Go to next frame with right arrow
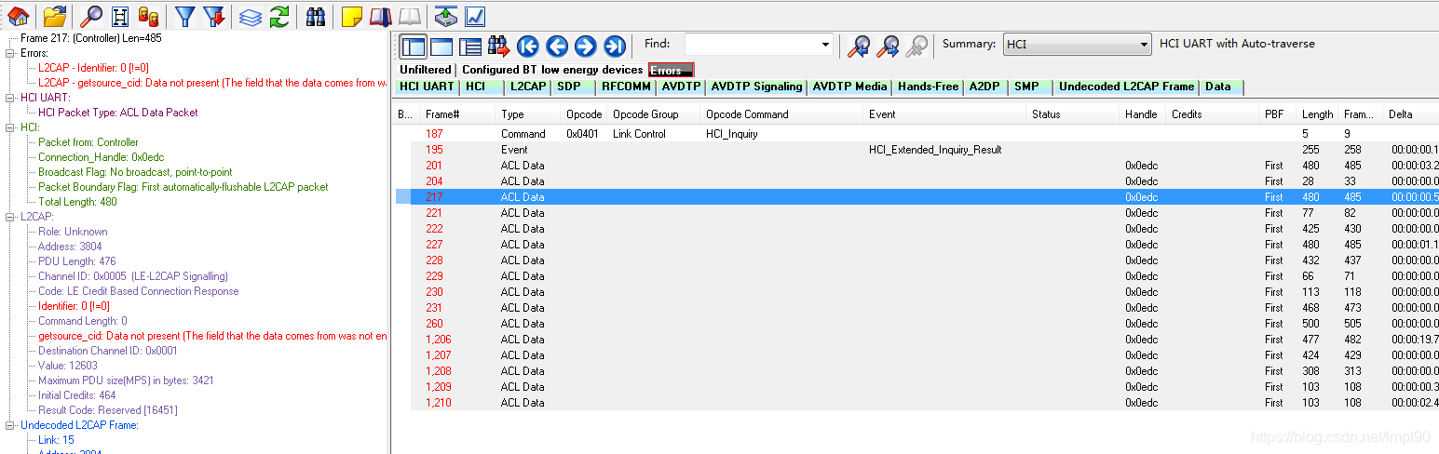The width and height of the screenshot is (1439, 454). point(585,46)
